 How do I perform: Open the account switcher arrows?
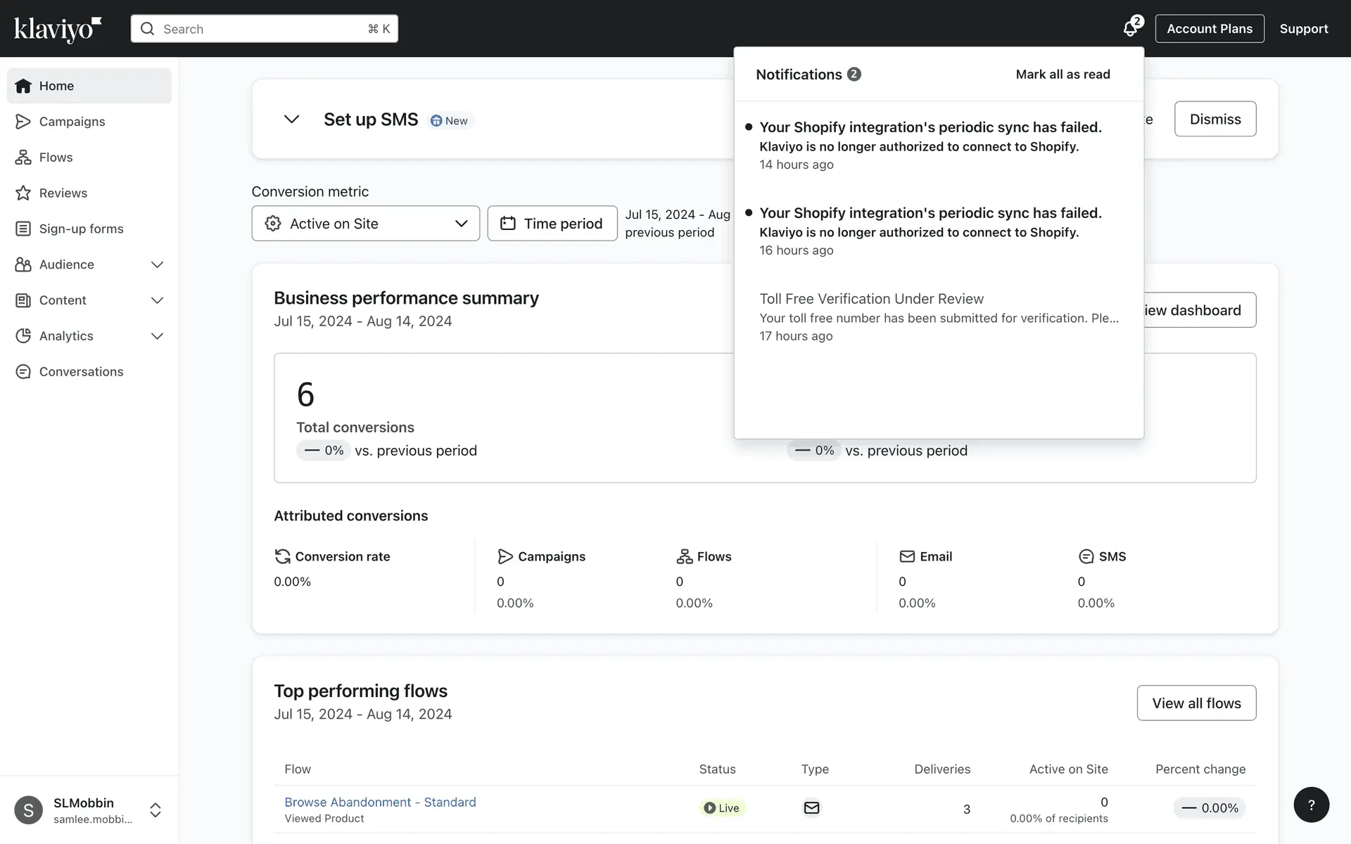tap(156, 810)
